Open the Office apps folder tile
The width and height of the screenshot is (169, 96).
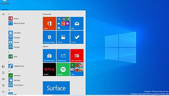pos(63,24)
